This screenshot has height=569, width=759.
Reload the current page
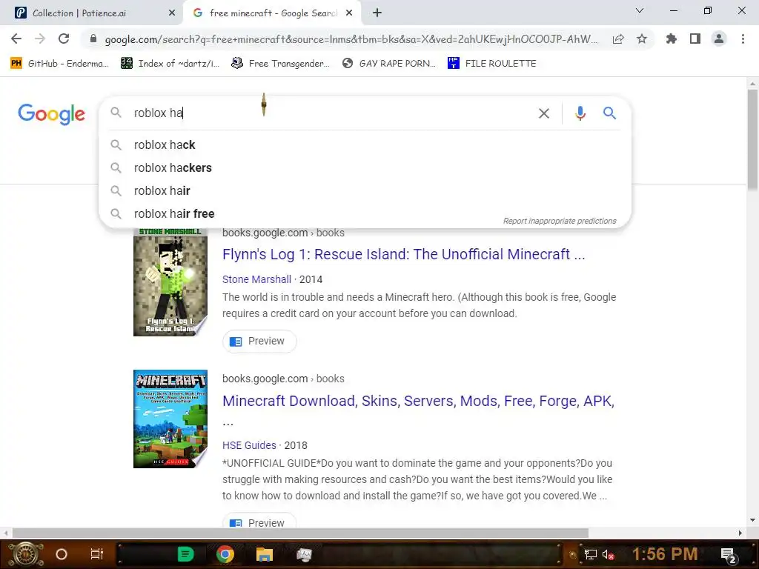64,39
